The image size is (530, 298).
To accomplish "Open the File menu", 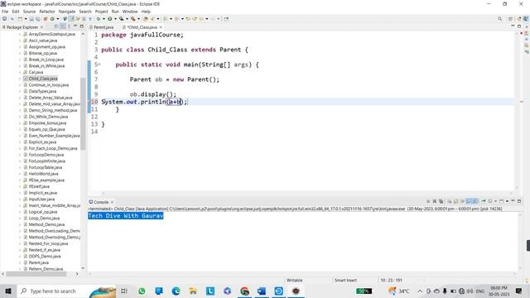I will tap(5, 12).
